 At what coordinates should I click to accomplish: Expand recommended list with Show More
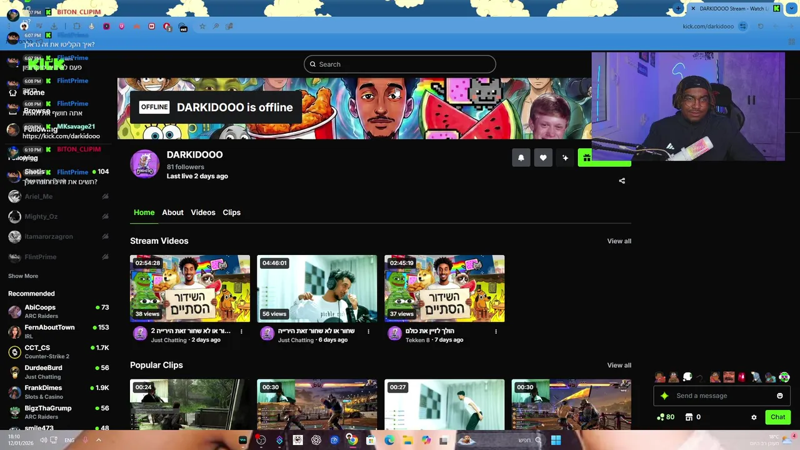[x=23, y=276]
